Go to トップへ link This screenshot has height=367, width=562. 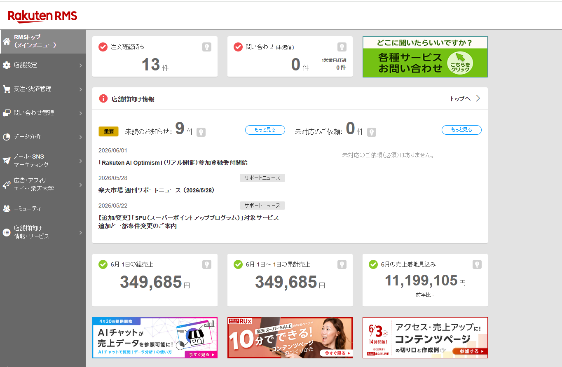[x=460, y=99]
